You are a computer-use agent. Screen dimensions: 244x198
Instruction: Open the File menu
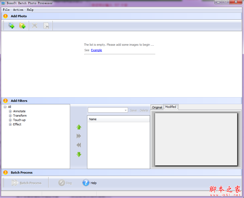6,10
